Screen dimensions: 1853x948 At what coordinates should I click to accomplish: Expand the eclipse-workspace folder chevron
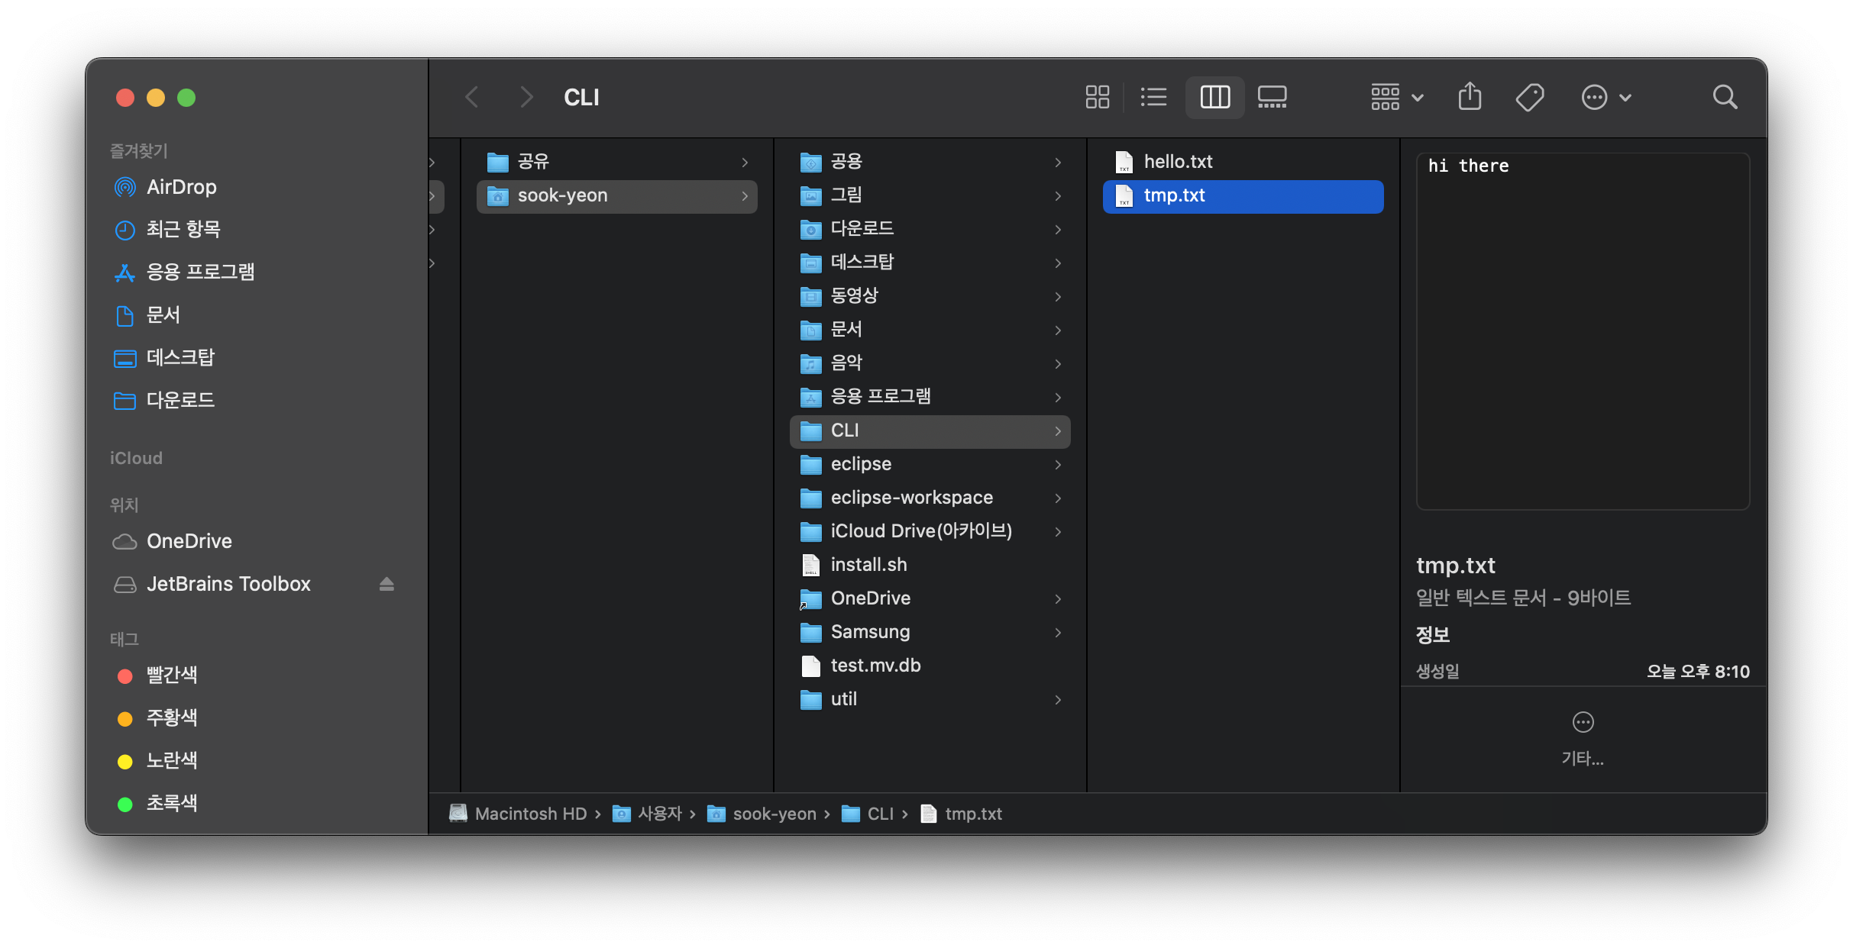point(1058,498)
